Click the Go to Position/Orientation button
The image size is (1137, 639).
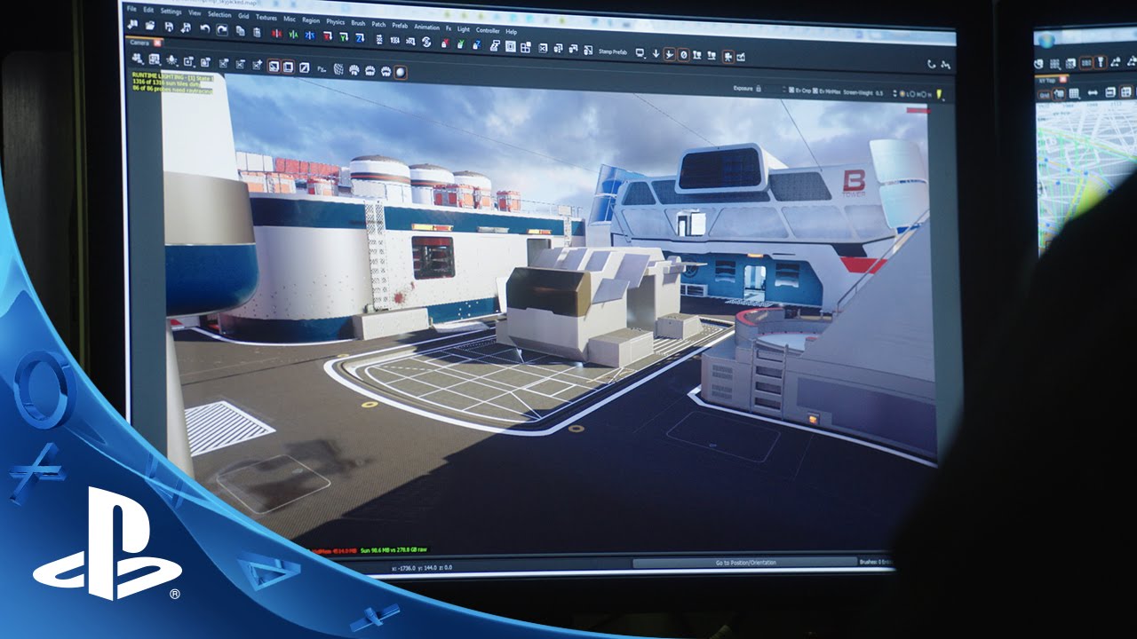click(744, 563)
